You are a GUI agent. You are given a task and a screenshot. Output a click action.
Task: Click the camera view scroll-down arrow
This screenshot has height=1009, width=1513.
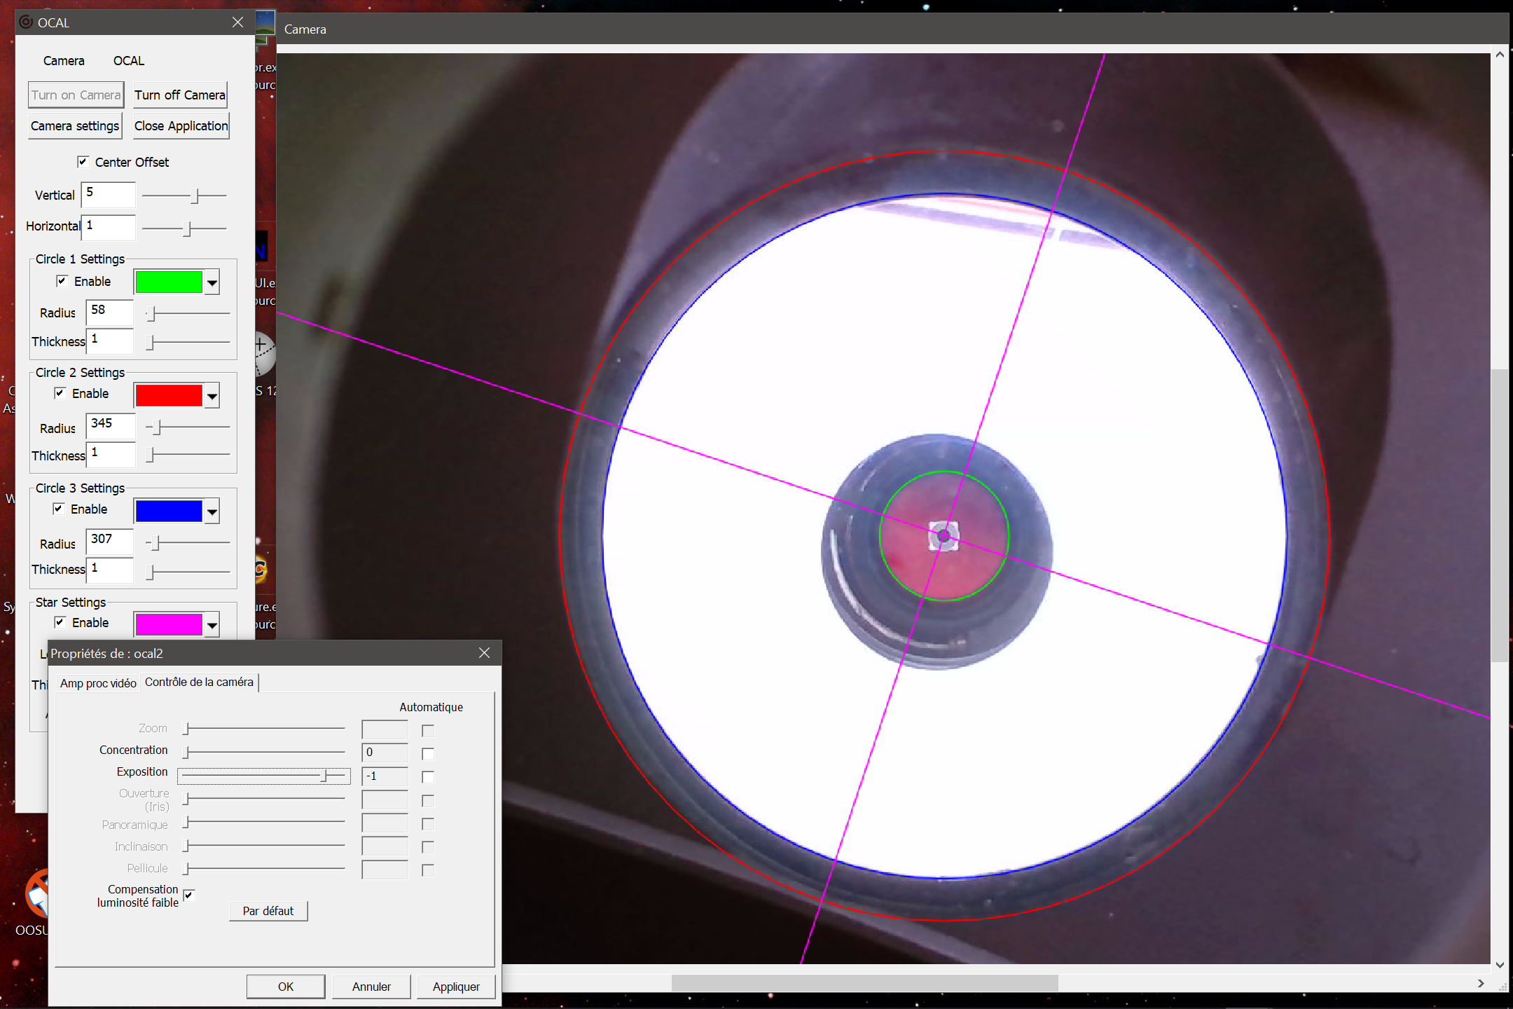1500,965
